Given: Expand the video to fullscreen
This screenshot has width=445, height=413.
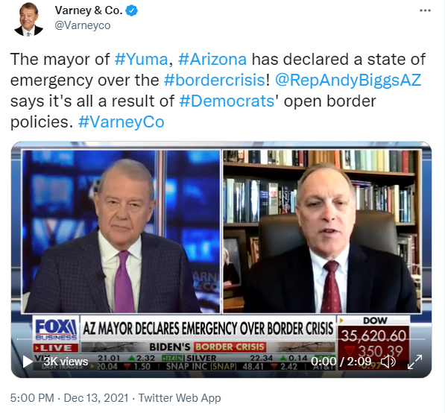Looking at the screenshot, I should [414, 362].
